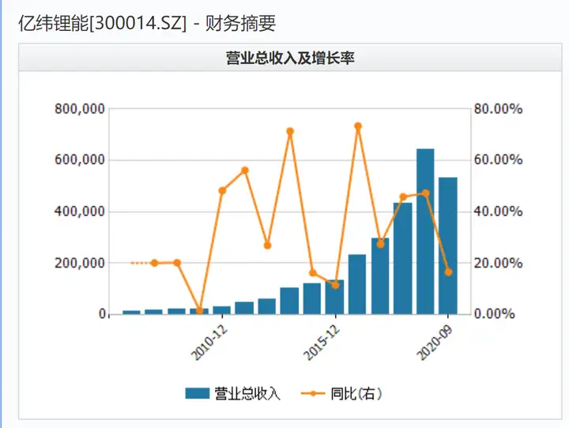Click the 20.00% right axis label
This screenshot has height=428, width=569.
coord(498,263)
